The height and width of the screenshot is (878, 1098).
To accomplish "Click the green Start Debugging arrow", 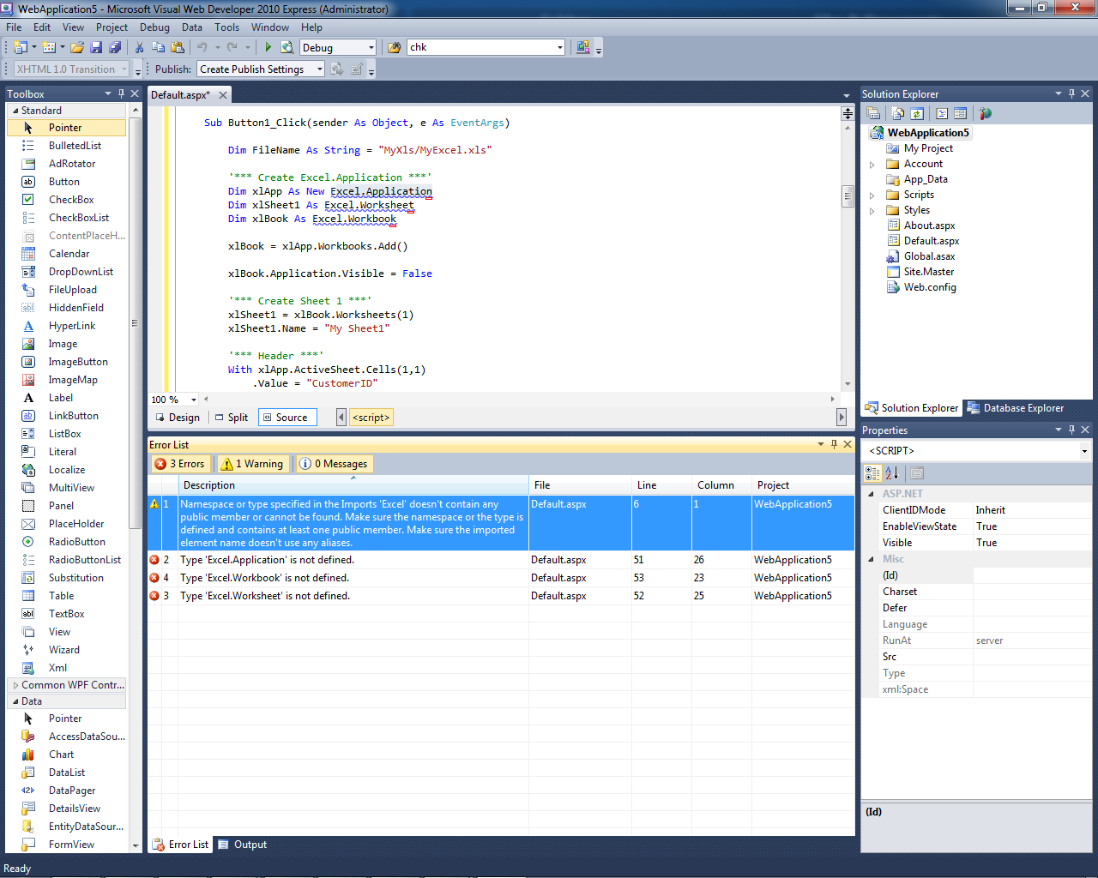I will point(268,47).
